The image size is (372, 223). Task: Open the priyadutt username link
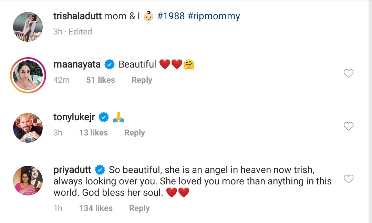[x=72, y=170]
